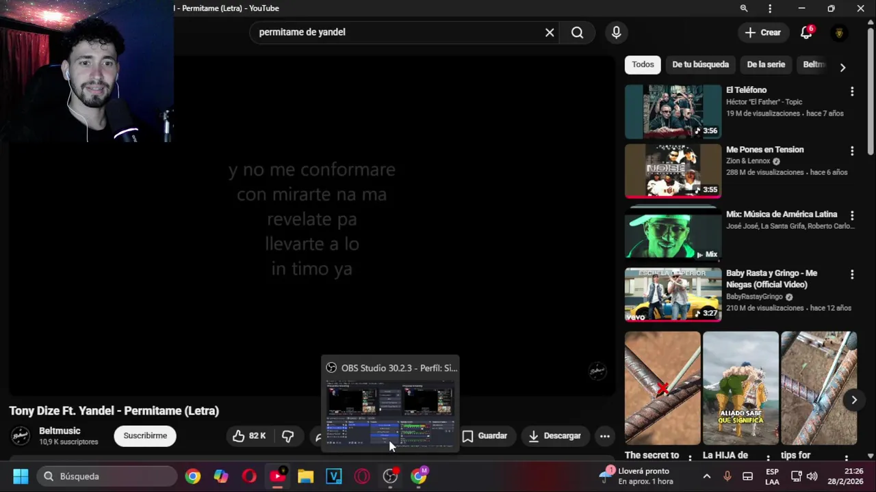
Task: Click the tray microphone icon
Action: [727, 476]
